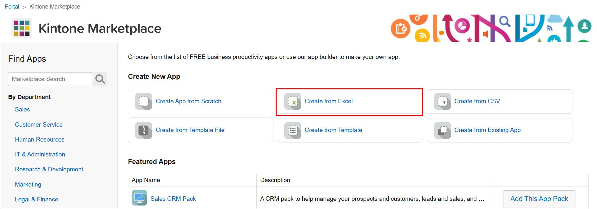Click the Excel spreadsheet icon
This screenshot has height=209, width=597.
pyautogui.click(x=292, y=101)
